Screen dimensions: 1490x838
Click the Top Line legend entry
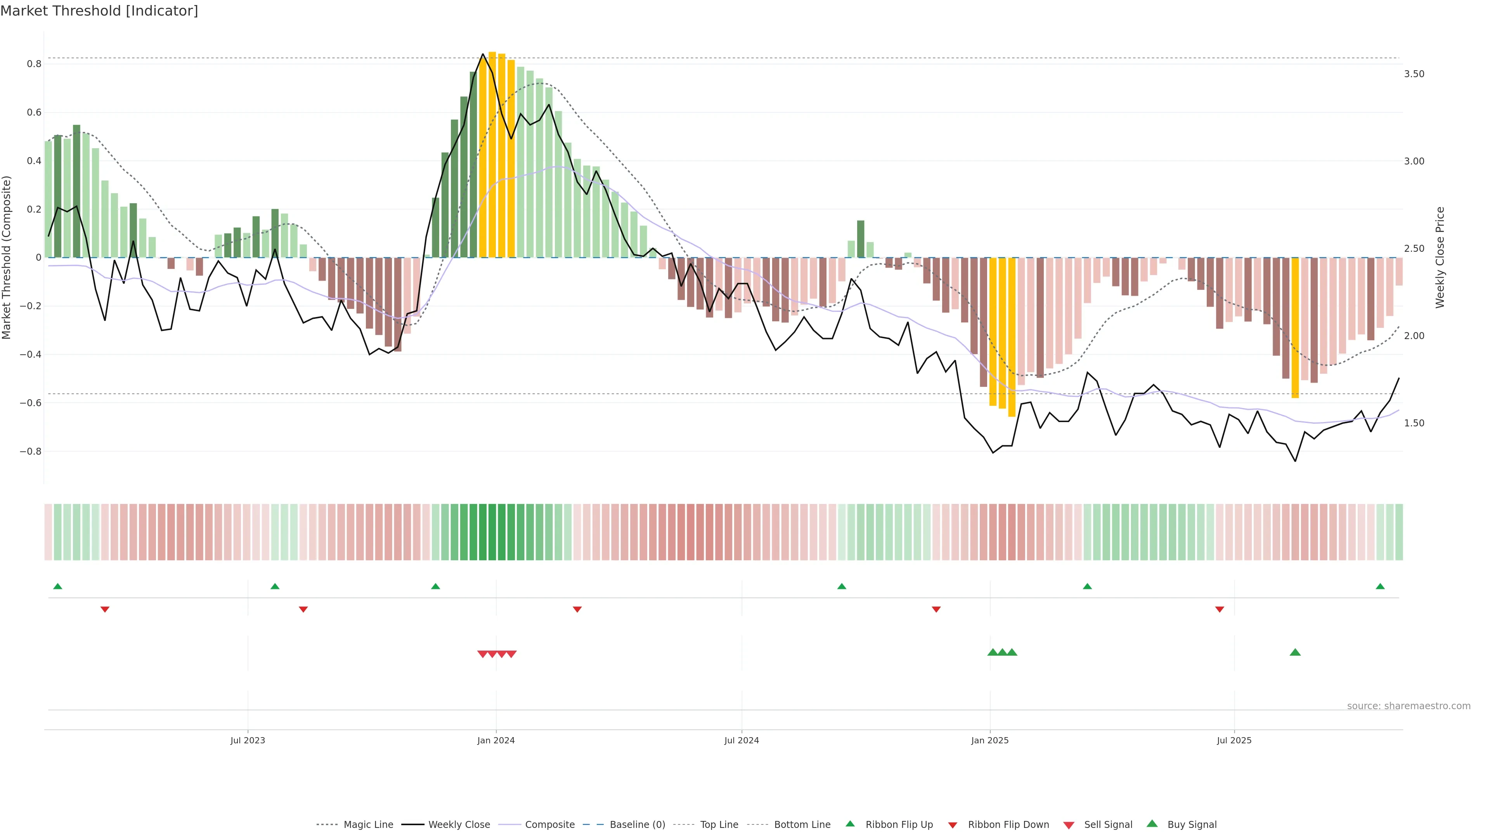719,825
